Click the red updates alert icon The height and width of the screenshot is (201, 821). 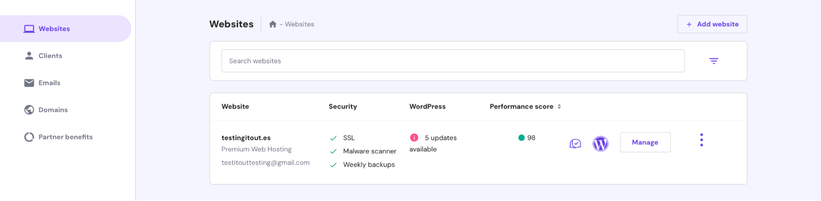click(x=414, y=138)
